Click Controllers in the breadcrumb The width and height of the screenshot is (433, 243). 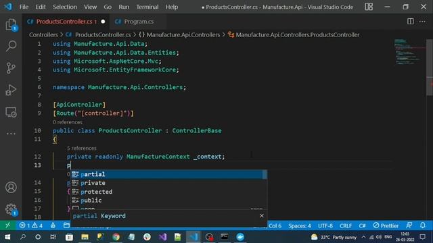(43, 34)
